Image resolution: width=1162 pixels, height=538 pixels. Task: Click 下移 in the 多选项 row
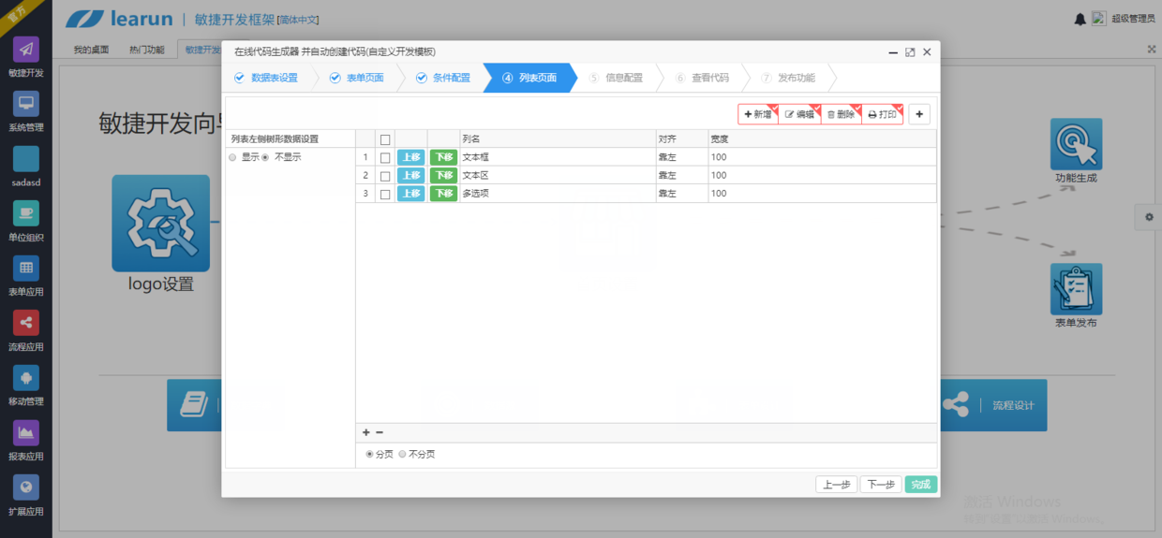click(443, 194)
